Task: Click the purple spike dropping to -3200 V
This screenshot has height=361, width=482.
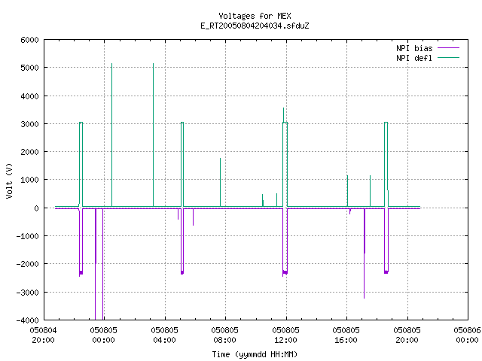Action: pyautogui.click(x=365, y=253)
